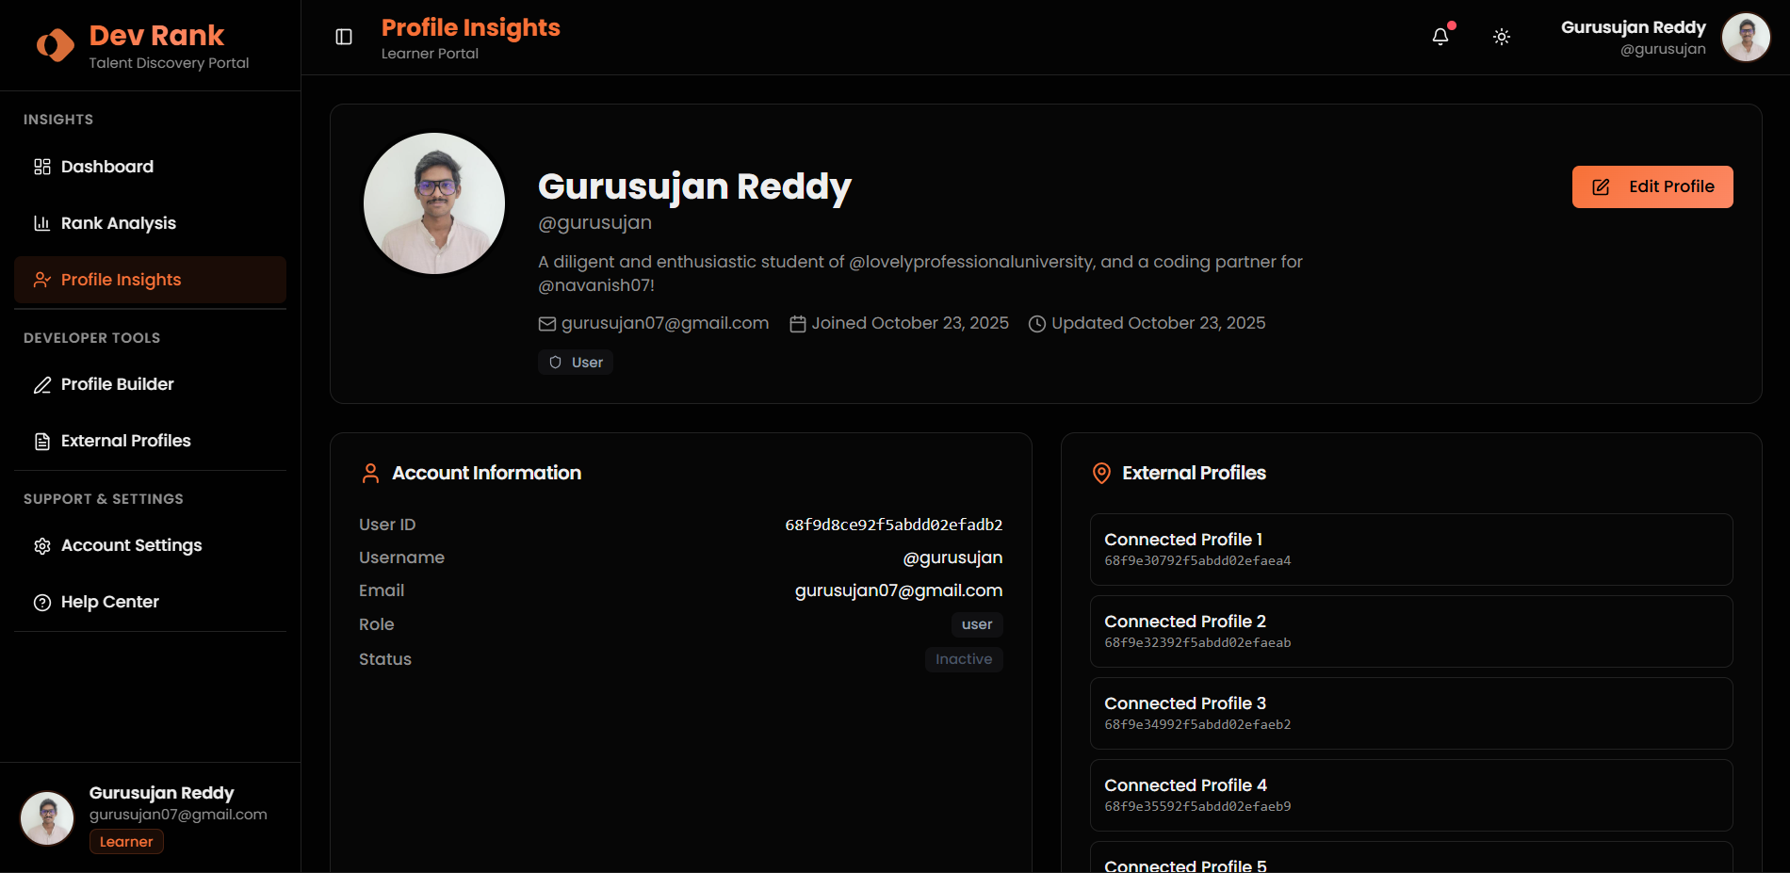Viewport: 1790px width, 873px height.
Task: Select Profile Insights sidebar item
Action: (150, 280)
